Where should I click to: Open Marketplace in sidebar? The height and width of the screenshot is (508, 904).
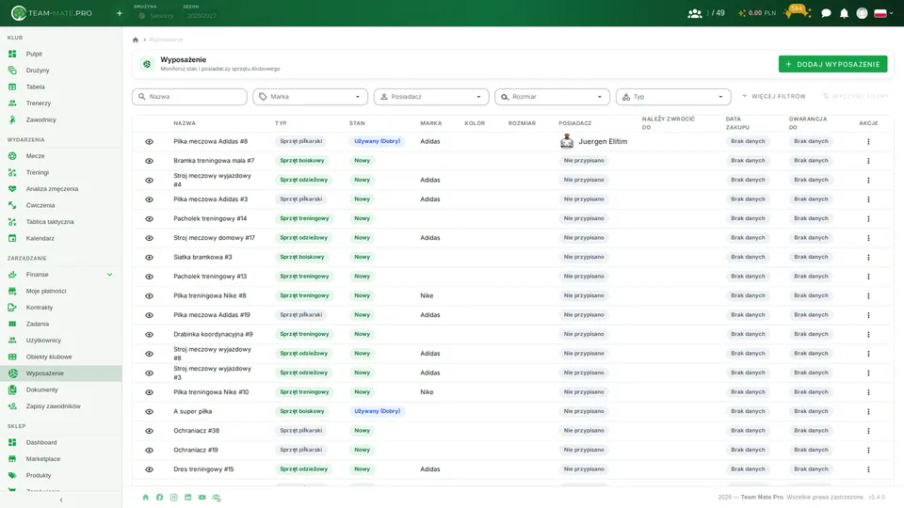coord(60,459)
